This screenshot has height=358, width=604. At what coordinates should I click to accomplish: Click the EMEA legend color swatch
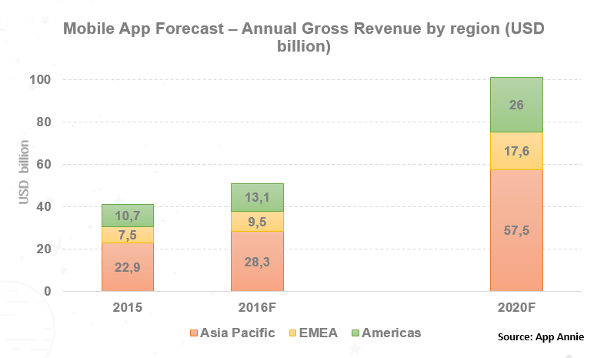292,333
